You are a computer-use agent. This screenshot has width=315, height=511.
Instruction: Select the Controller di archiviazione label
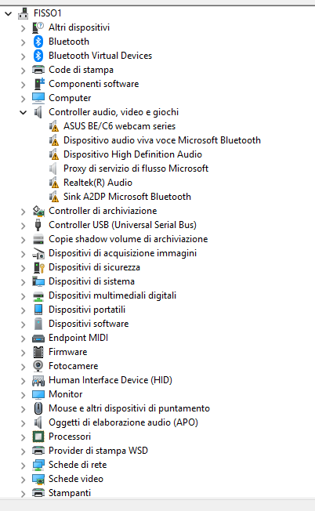(103, 211)
